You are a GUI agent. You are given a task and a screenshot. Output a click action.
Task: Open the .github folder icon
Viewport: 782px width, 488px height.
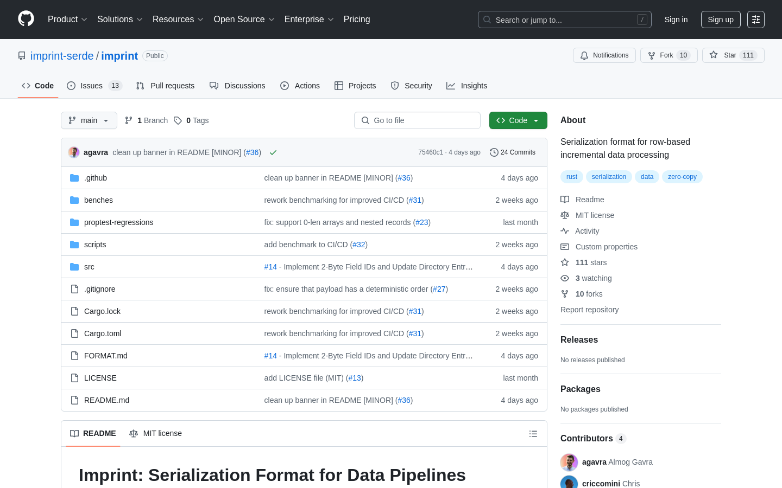[74, 178]
